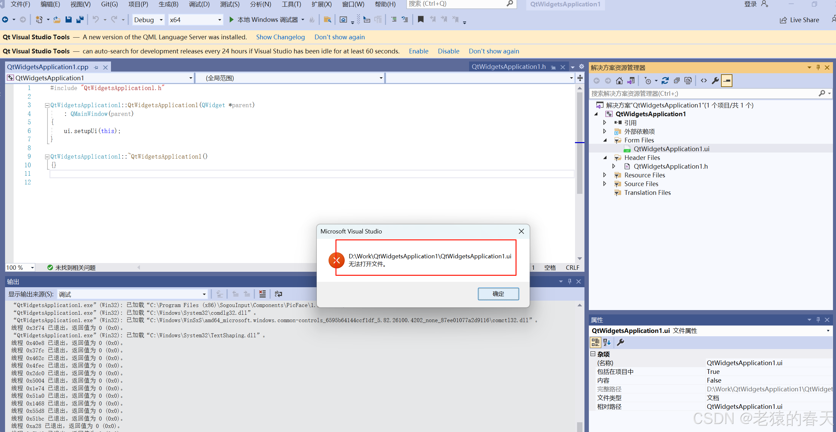
Task: Toggle word wrap in the Output panel
Action: (x=278, y=294)
